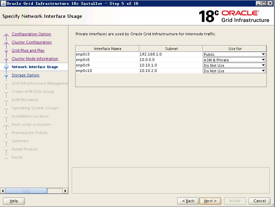Go to Configuration Option step

coord(31,34)
